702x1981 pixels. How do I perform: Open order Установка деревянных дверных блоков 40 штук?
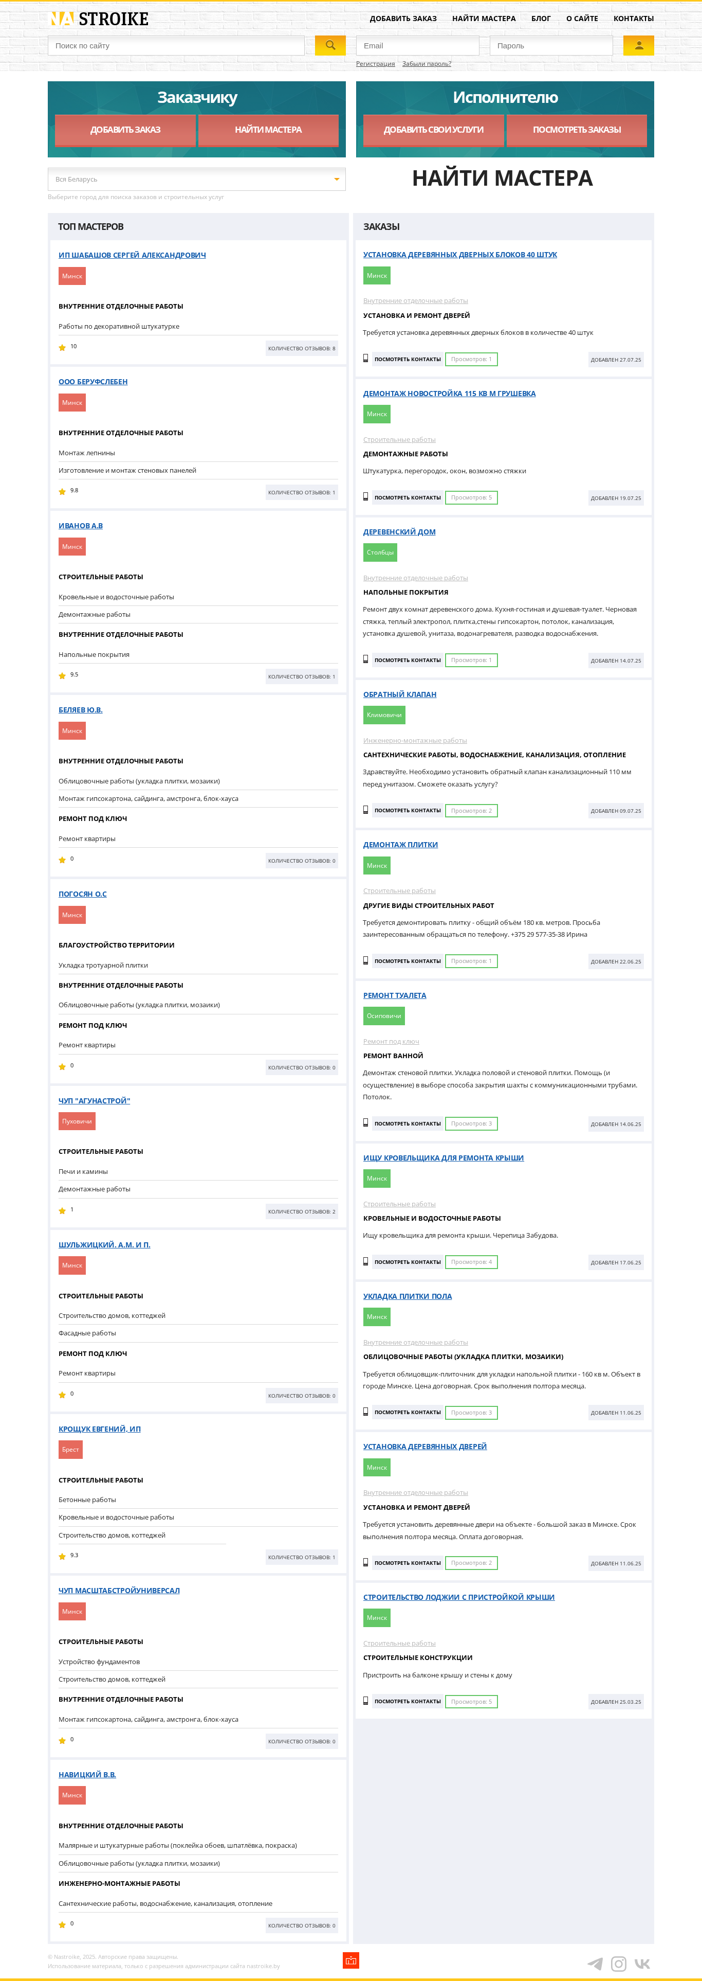pyautogui.click(x=460, y=255)
